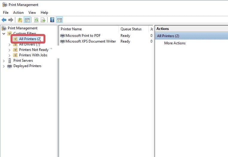228x157 pixels.
Task: Click More Actions in Actions pane
Action: coord(175,43)
